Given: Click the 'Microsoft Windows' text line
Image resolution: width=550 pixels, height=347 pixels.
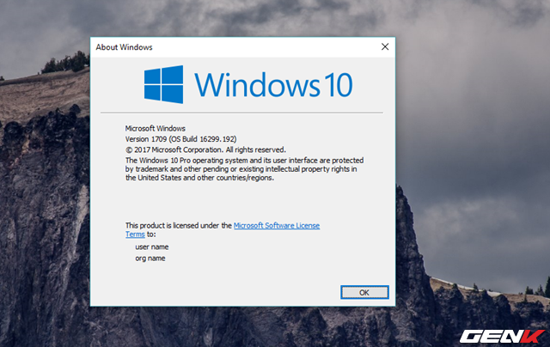Looking at the screenshot, I should click(155, 128).
